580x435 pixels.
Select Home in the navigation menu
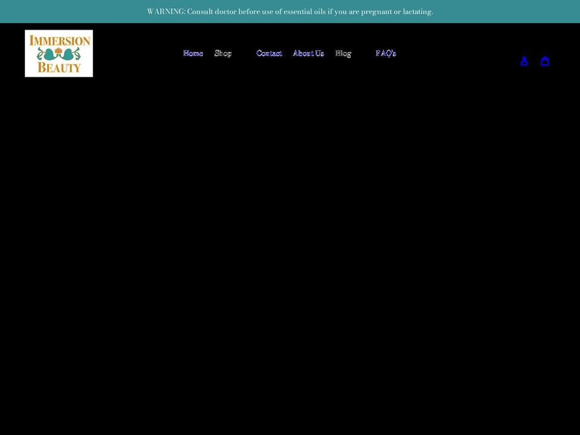(x=193, y=53)
